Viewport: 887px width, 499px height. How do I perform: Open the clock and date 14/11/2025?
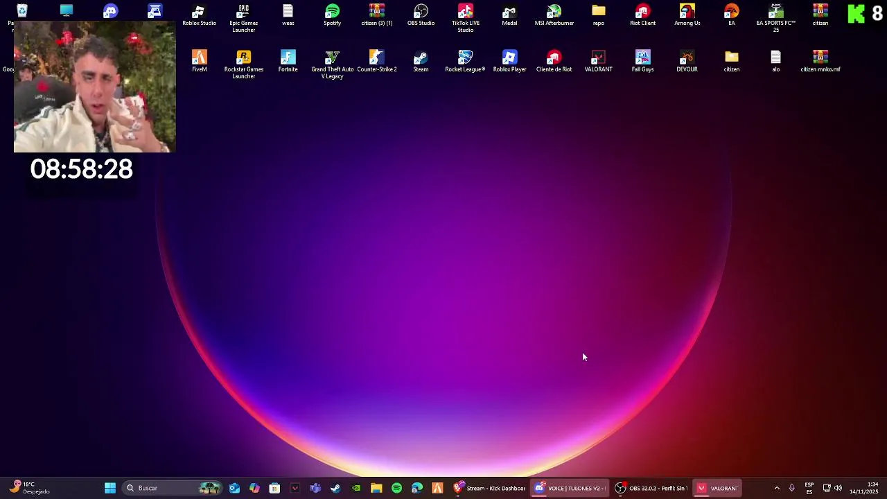click(864, 488)
